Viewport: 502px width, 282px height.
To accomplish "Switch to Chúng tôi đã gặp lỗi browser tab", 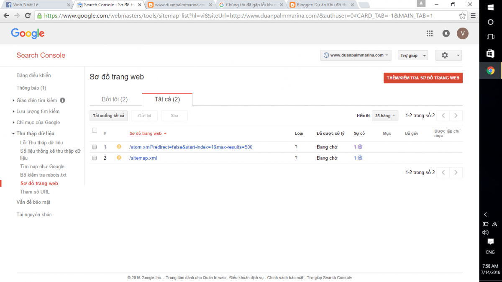I will pos(251,5).
